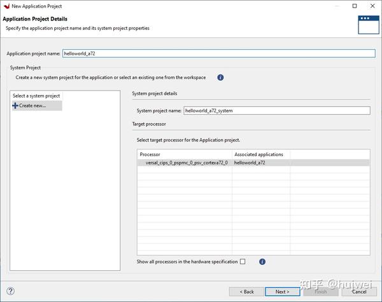This screenshot has width=382, height=302.
Task: Select versal_cips_0_pspmc_0_psv_cortexa72_0 processor row
Action: coord(183,163)
